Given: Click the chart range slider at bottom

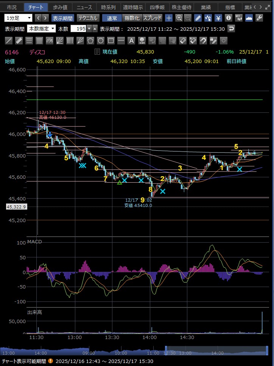Looking at the screenshot, I should pos(213,351).
